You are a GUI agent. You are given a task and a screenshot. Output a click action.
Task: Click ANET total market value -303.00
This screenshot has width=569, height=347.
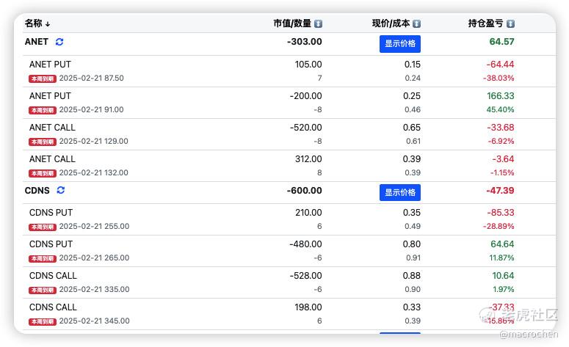[x=305, y=42]
